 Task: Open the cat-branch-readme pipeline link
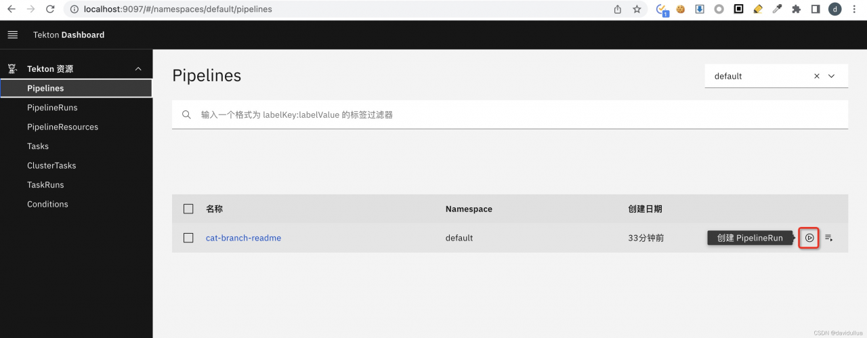[x=243, y=238]
